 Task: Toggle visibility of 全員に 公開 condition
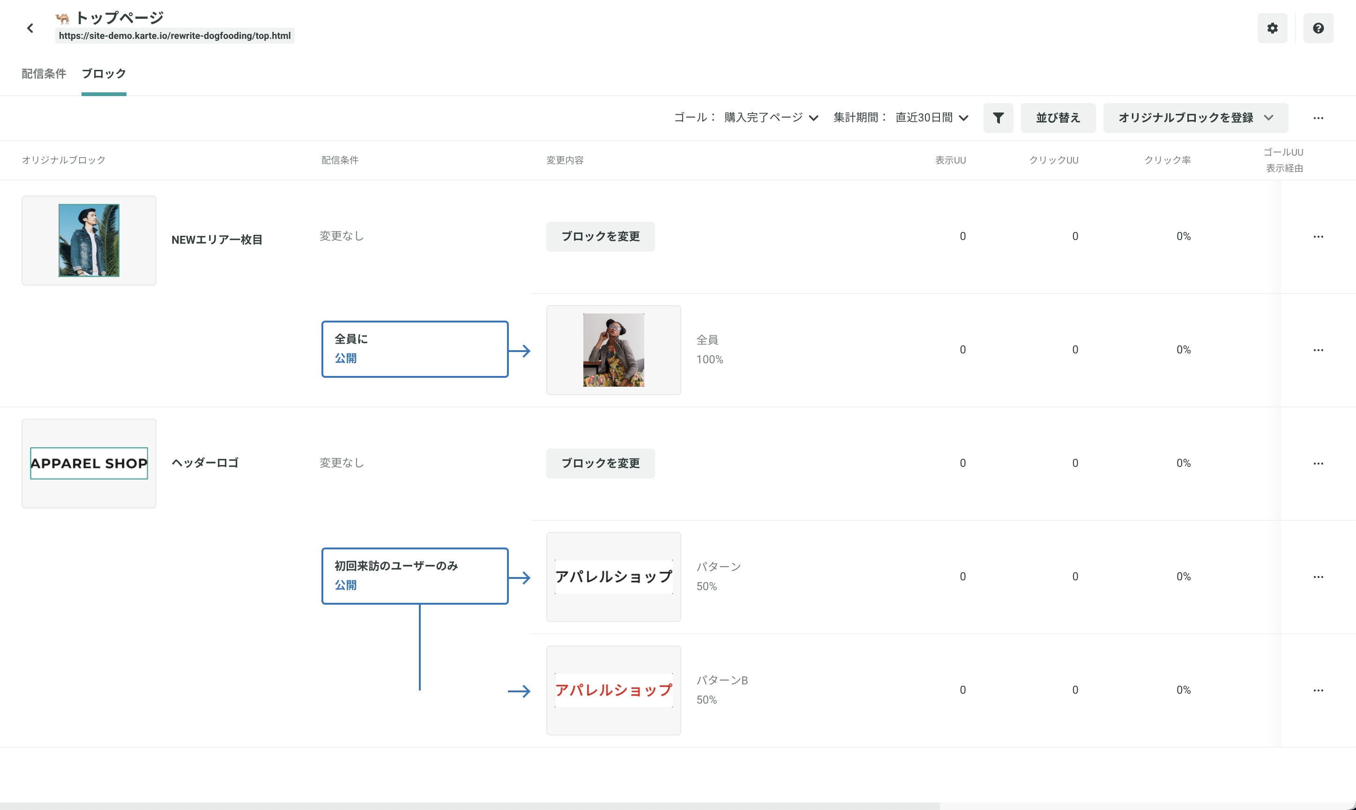pos(414,349)
